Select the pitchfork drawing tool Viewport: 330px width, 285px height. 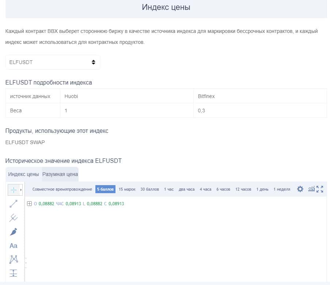point(14,218)
